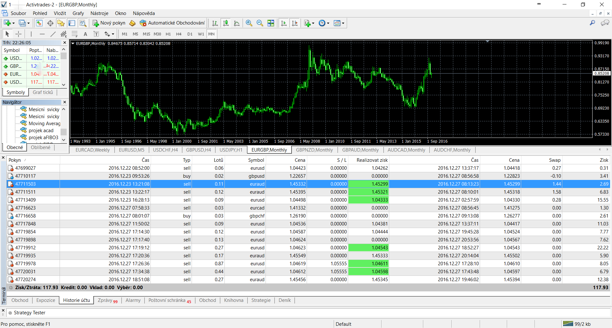Screen dimensions: 612x328
Task: Switch to the GBPNZD,Monthly chart tab
Action: click(x=314, y=150)
